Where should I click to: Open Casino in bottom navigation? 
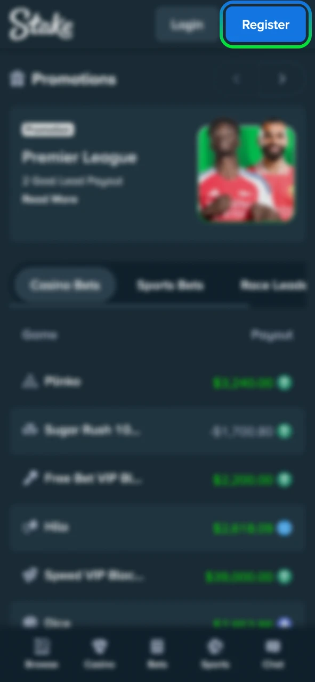(x=99, y=654)
